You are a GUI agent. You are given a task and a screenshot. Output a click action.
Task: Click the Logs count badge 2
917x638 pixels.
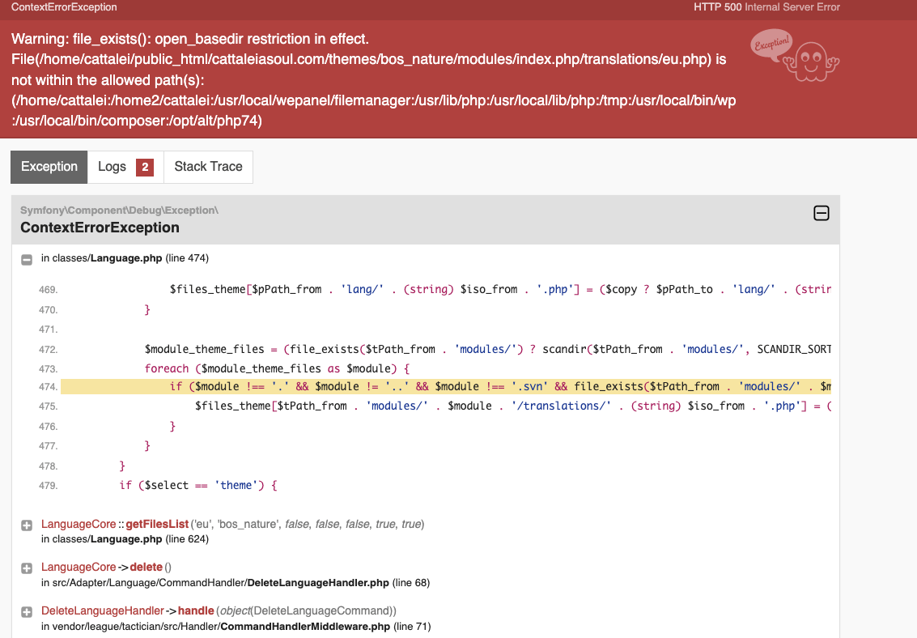point(145,168)
